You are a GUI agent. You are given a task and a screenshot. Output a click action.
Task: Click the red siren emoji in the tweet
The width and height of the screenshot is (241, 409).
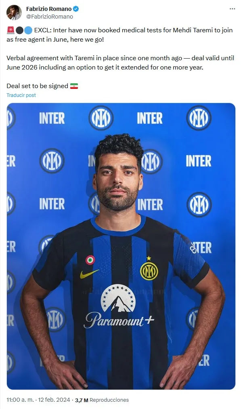pos(10,30)
